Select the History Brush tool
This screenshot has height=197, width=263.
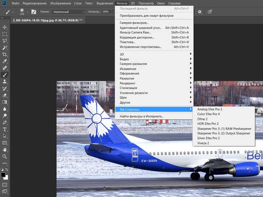(5, 89)
